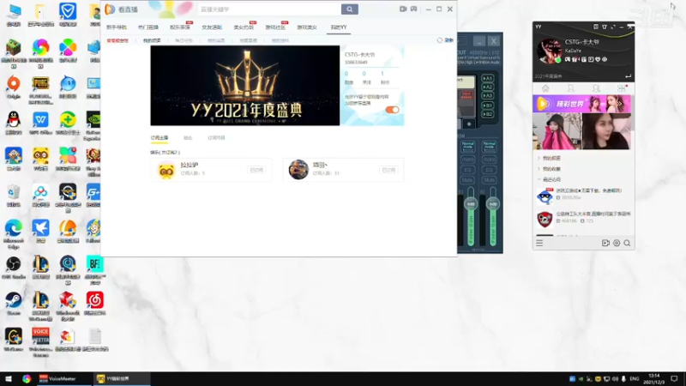Toggle the B2 output button in VoiceMeeter
The width and height of the screenshot is (686, 386).
[x=487, y=114]
